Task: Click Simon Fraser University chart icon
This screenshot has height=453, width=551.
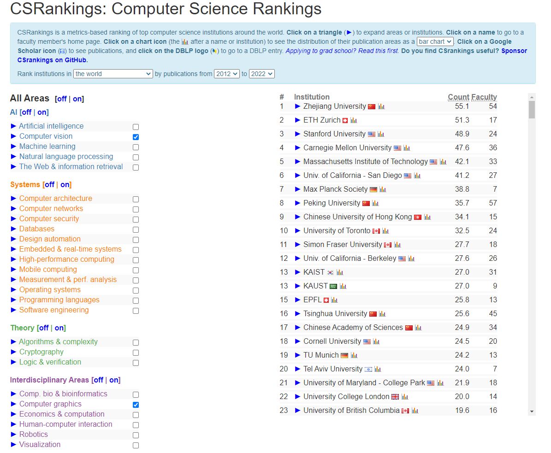Action: 397,245
